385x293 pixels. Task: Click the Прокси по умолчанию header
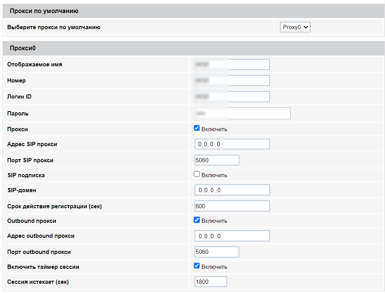44,11
